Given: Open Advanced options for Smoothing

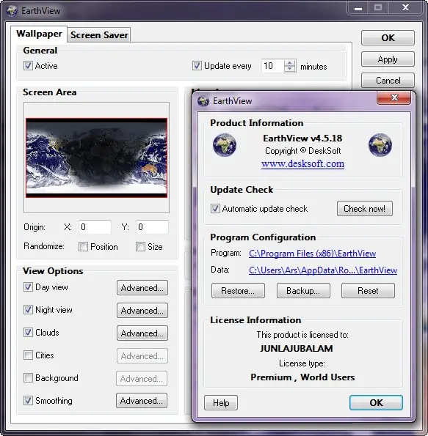Looking at the screenshot, I should pos(142,401).
